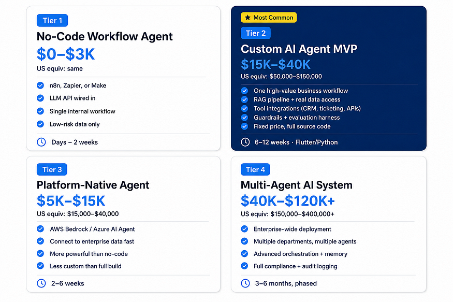Viewport: 453px width, 302px height.
Task: Click More powerful than no-code text
Action: pos(89,254)
